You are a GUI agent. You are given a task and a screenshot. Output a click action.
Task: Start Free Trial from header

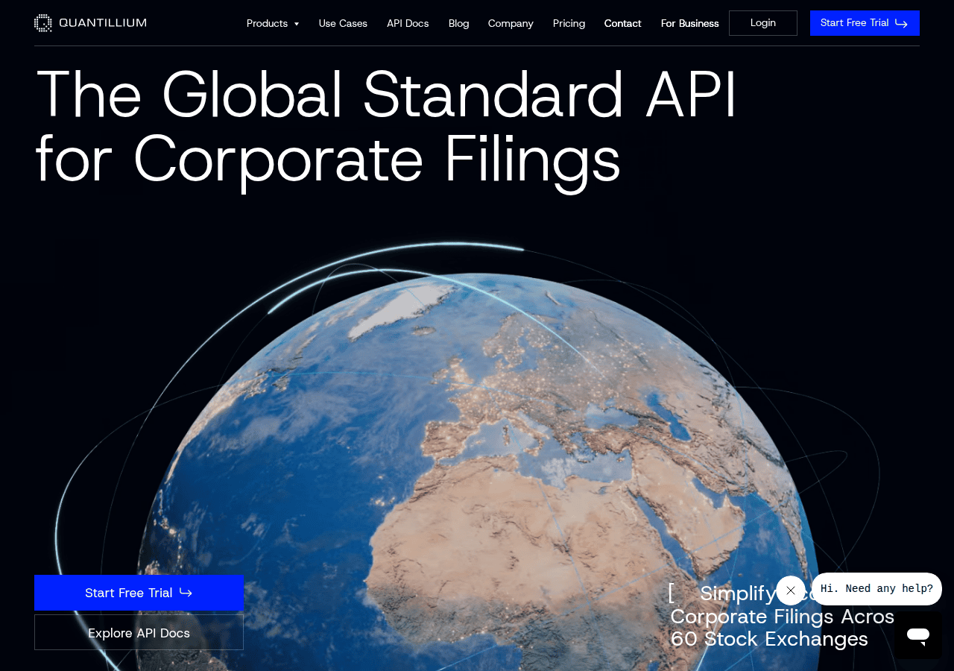point(865,23)
